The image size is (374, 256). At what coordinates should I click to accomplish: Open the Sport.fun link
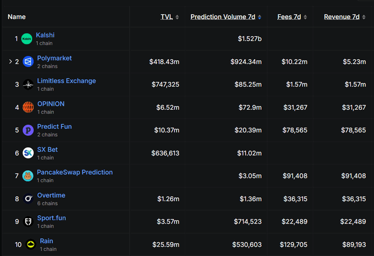(52, 218)
